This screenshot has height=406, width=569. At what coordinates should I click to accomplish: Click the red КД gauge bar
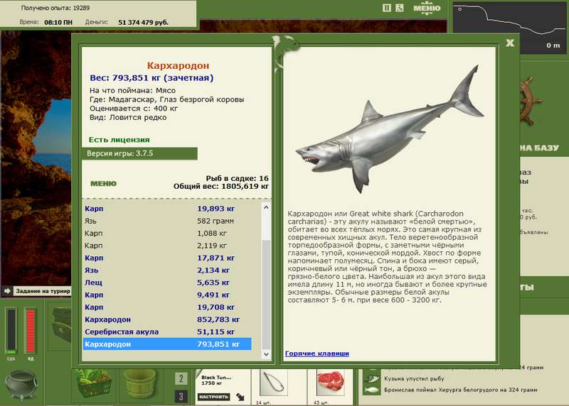[x=30, y=330]
